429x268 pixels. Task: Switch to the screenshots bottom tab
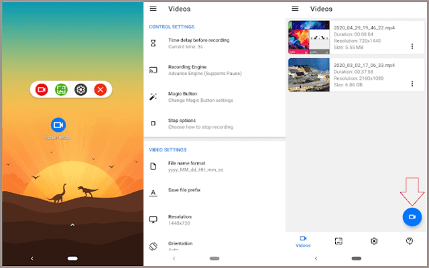pyautogui.click(x=339, y=241)
